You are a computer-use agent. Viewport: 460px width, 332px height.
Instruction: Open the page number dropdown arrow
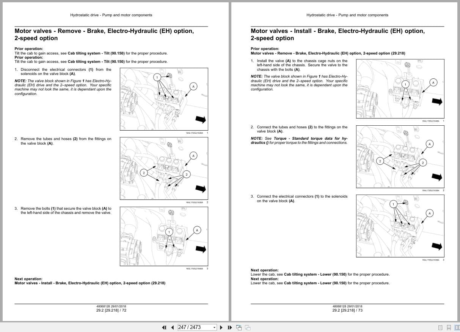pos(214,327)
